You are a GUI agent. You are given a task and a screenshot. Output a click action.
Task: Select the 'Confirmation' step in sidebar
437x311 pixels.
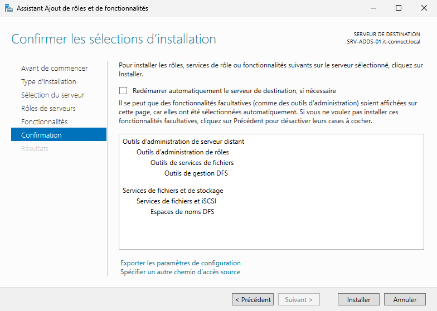[41, 135]
